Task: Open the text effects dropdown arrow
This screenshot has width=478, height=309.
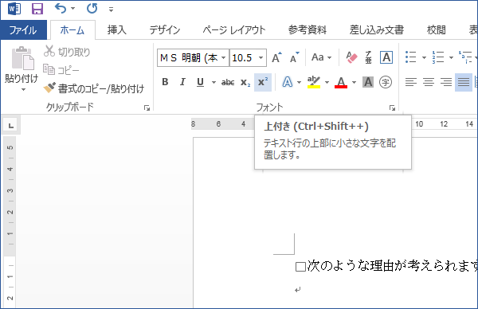Action: coord(299,82)
